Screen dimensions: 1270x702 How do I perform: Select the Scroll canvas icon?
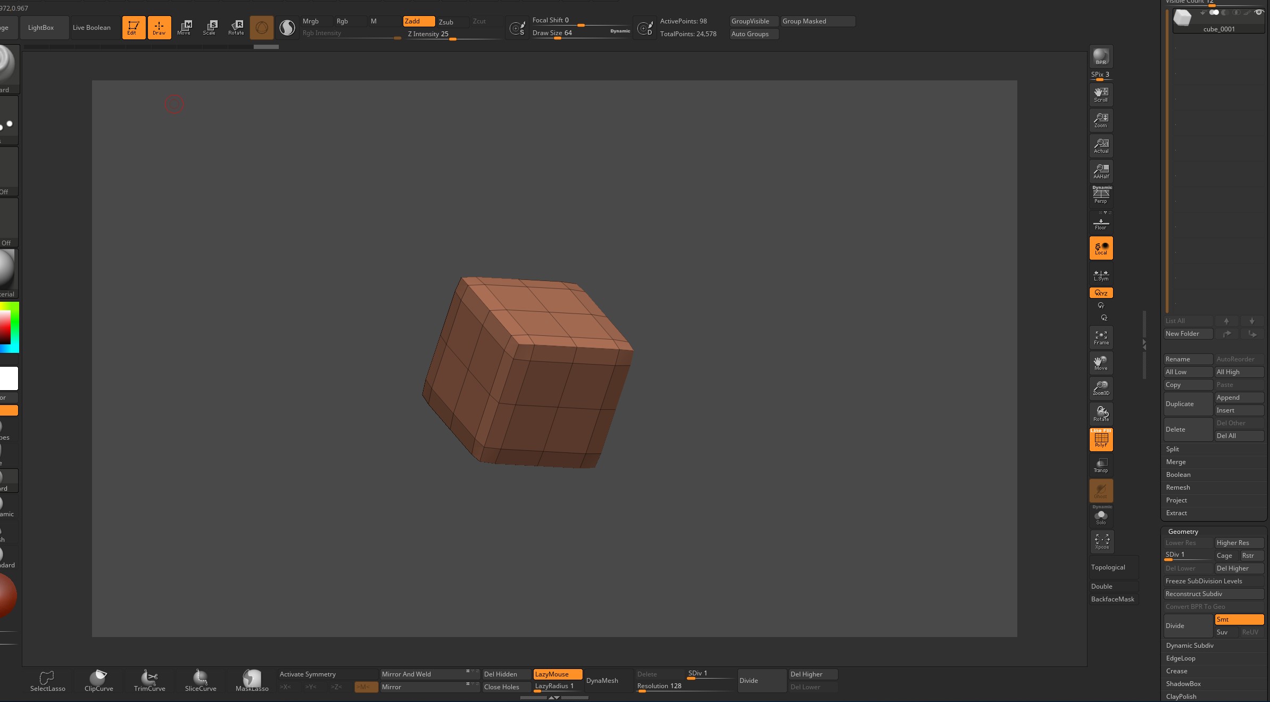tap(1101, 95)
